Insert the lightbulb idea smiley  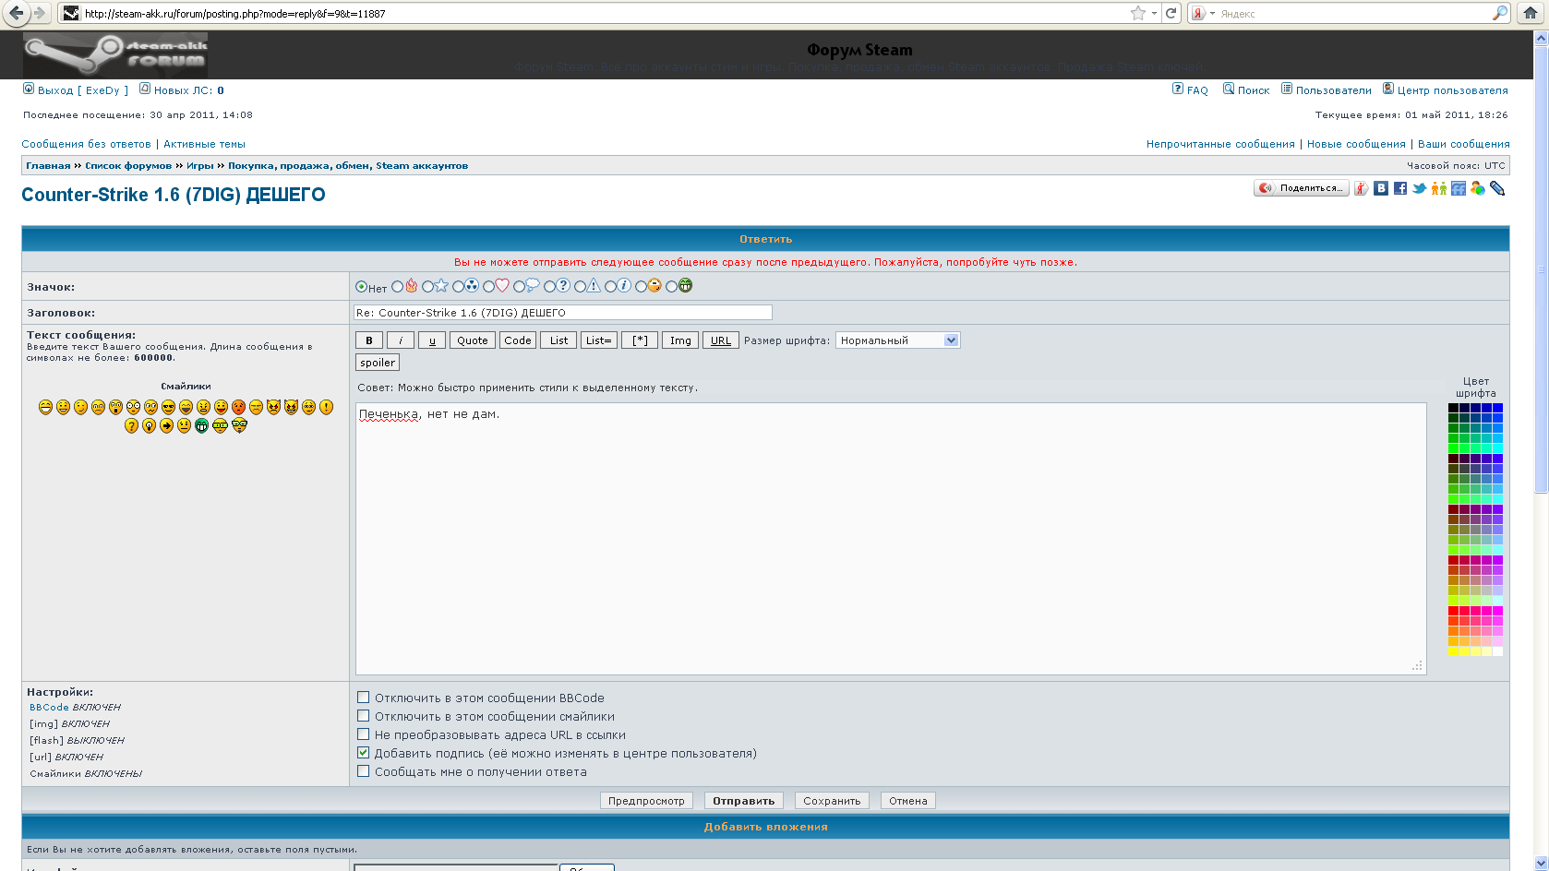point(149,425)
